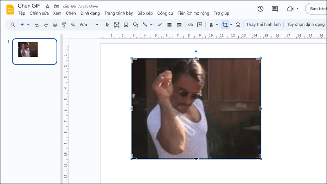The image size is (327, 184).
Task: Add a new slide plus icon
Action: point(22,25)
